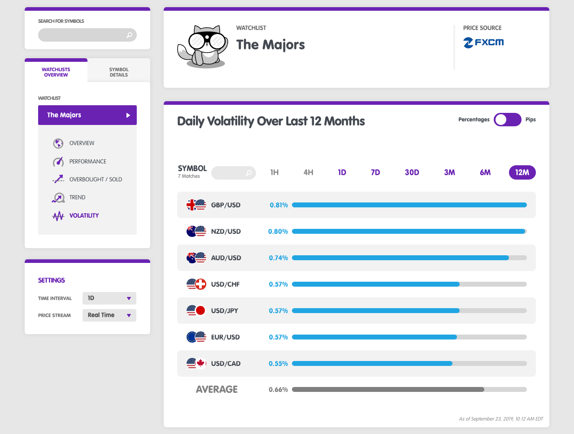This screenshot has width=574, height=434.
Task: Click the AVERAGE row label
Action: [217, 390]
